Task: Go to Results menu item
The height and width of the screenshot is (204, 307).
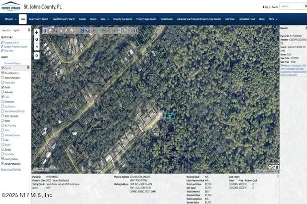Action: [x=83, y=19]
